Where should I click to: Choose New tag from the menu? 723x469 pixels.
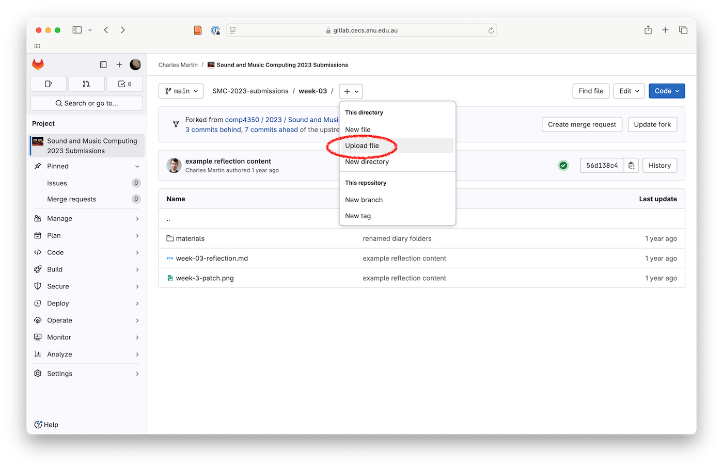point(358,216)
